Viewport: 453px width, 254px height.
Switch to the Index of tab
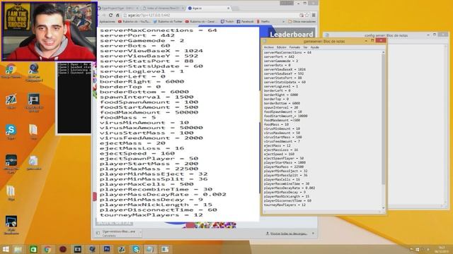[164, 8]
